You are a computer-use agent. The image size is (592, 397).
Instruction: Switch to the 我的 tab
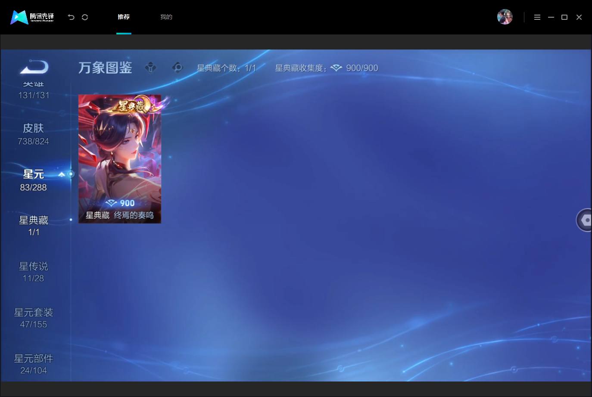pos(166,17)
